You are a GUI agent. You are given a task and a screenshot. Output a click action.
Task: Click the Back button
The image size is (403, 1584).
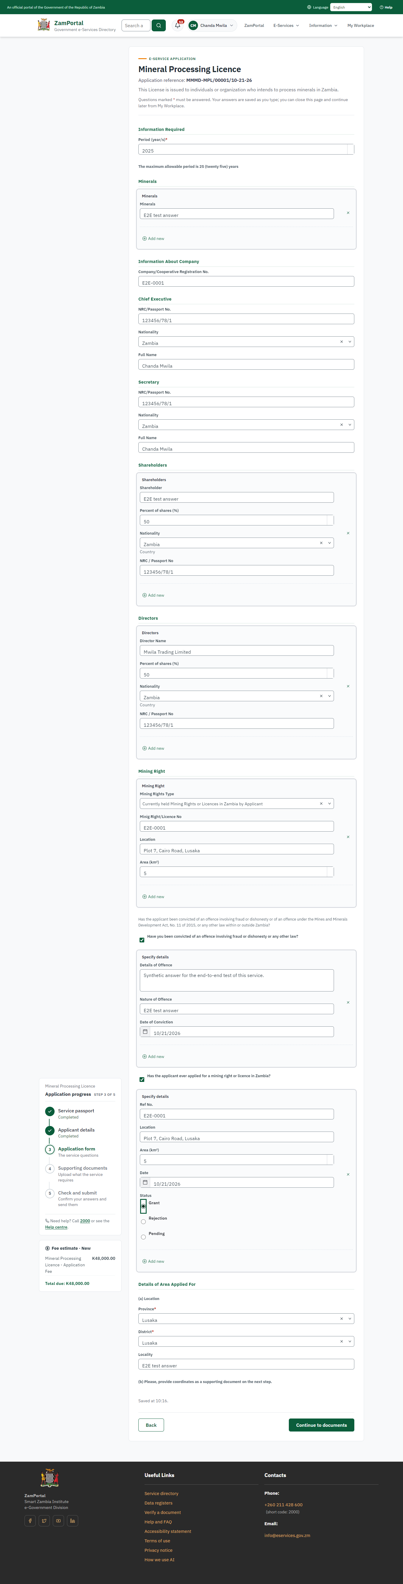point(151,1425)
